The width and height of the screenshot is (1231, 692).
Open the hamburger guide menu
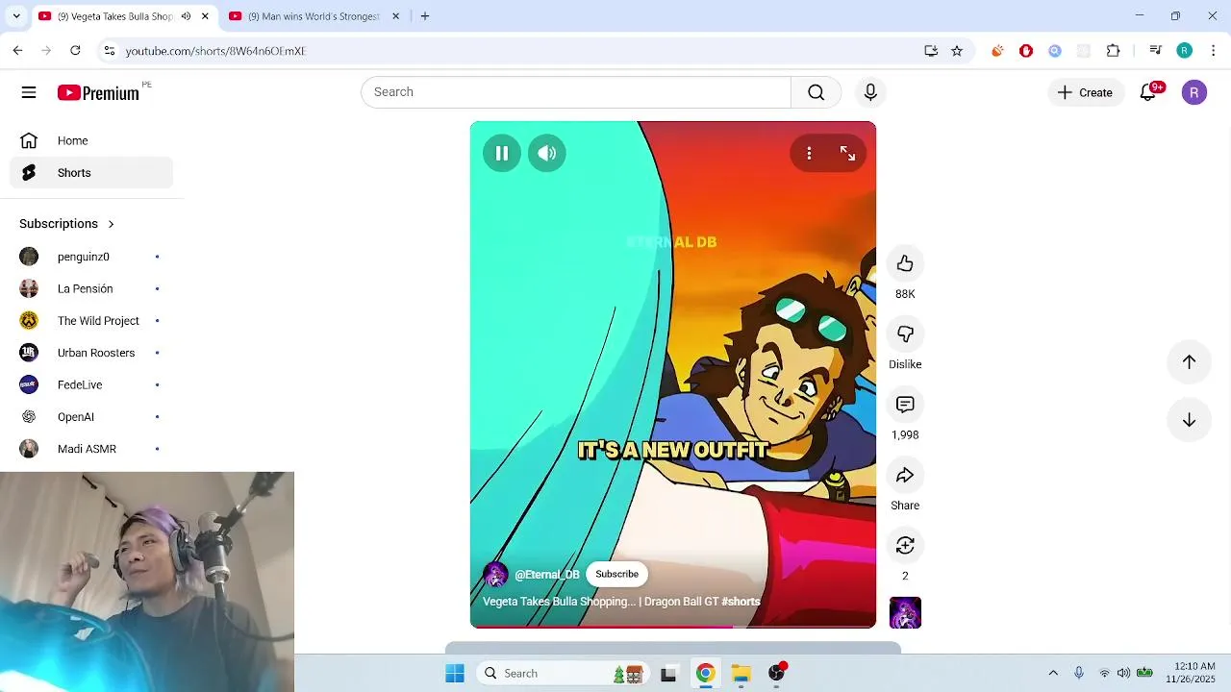29,92
